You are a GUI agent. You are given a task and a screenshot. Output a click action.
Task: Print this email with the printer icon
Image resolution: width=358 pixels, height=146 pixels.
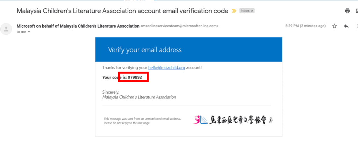click(x=347, y=11)
